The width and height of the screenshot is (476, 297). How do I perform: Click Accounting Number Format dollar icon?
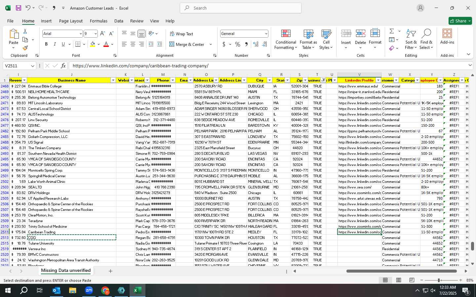coord(224,44)
